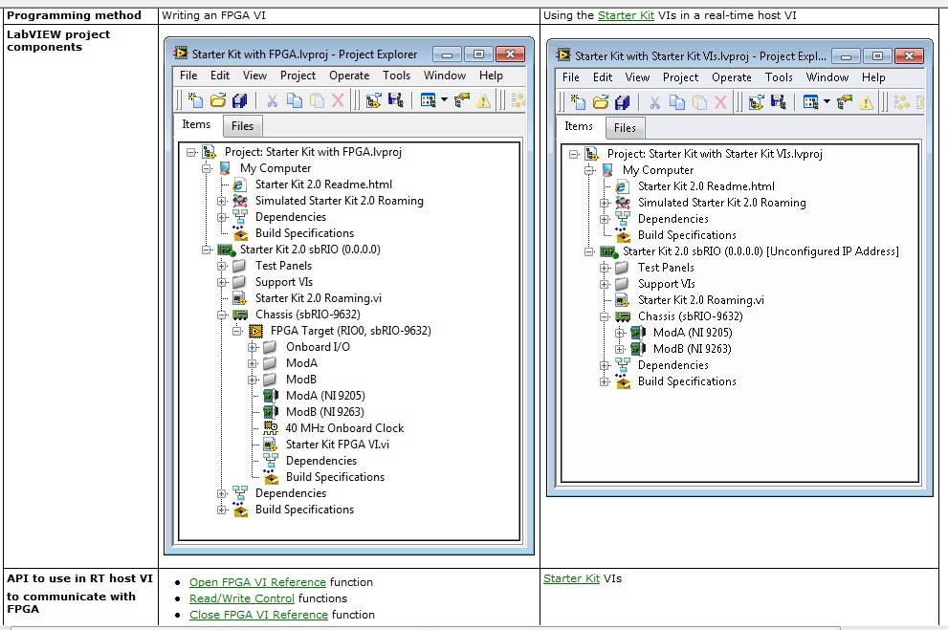Image resolution: width=948 pixels, height=630 pixels.
Task: Expand ModB (NI 9263) in Starter Kit VIs window
Action: pyautogui.click(x=620, y=349)
